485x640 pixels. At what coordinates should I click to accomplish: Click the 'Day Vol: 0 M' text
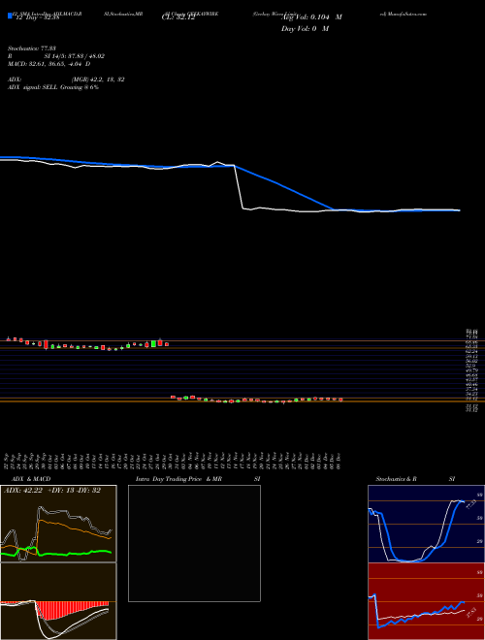pyautogui.click(x=305, y=28)
